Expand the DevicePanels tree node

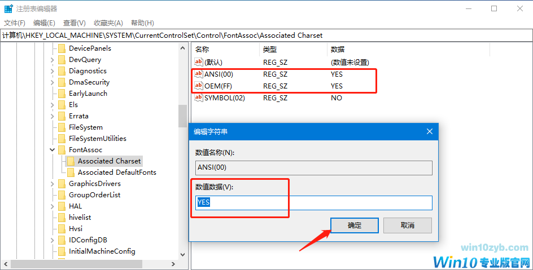tap(53, 48)
